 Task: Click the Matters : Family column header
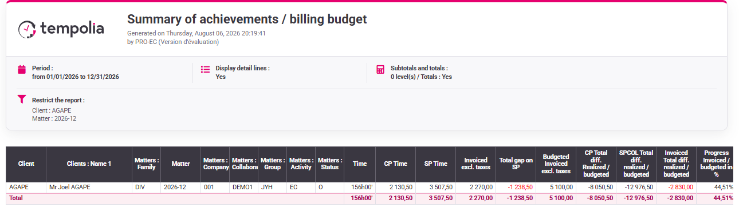146,164
